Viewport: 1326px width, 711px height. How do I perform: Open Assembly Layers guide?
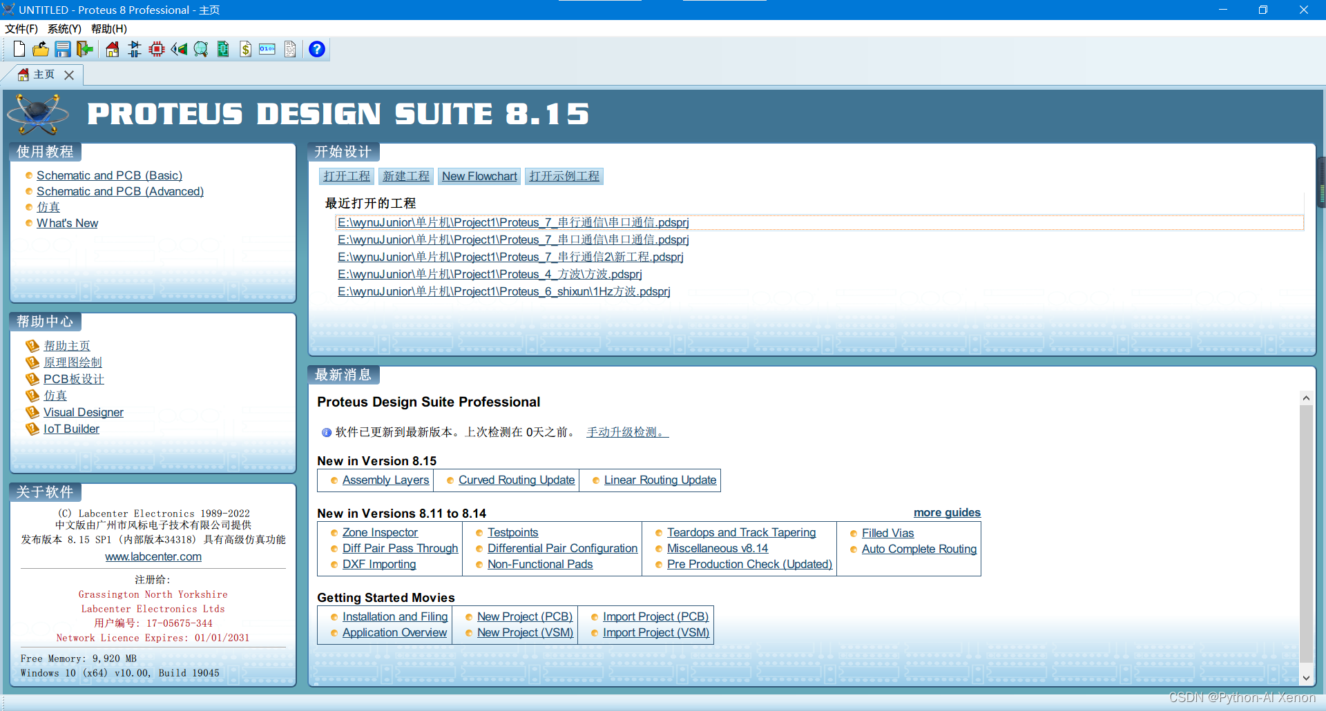(x=385, y=480)
